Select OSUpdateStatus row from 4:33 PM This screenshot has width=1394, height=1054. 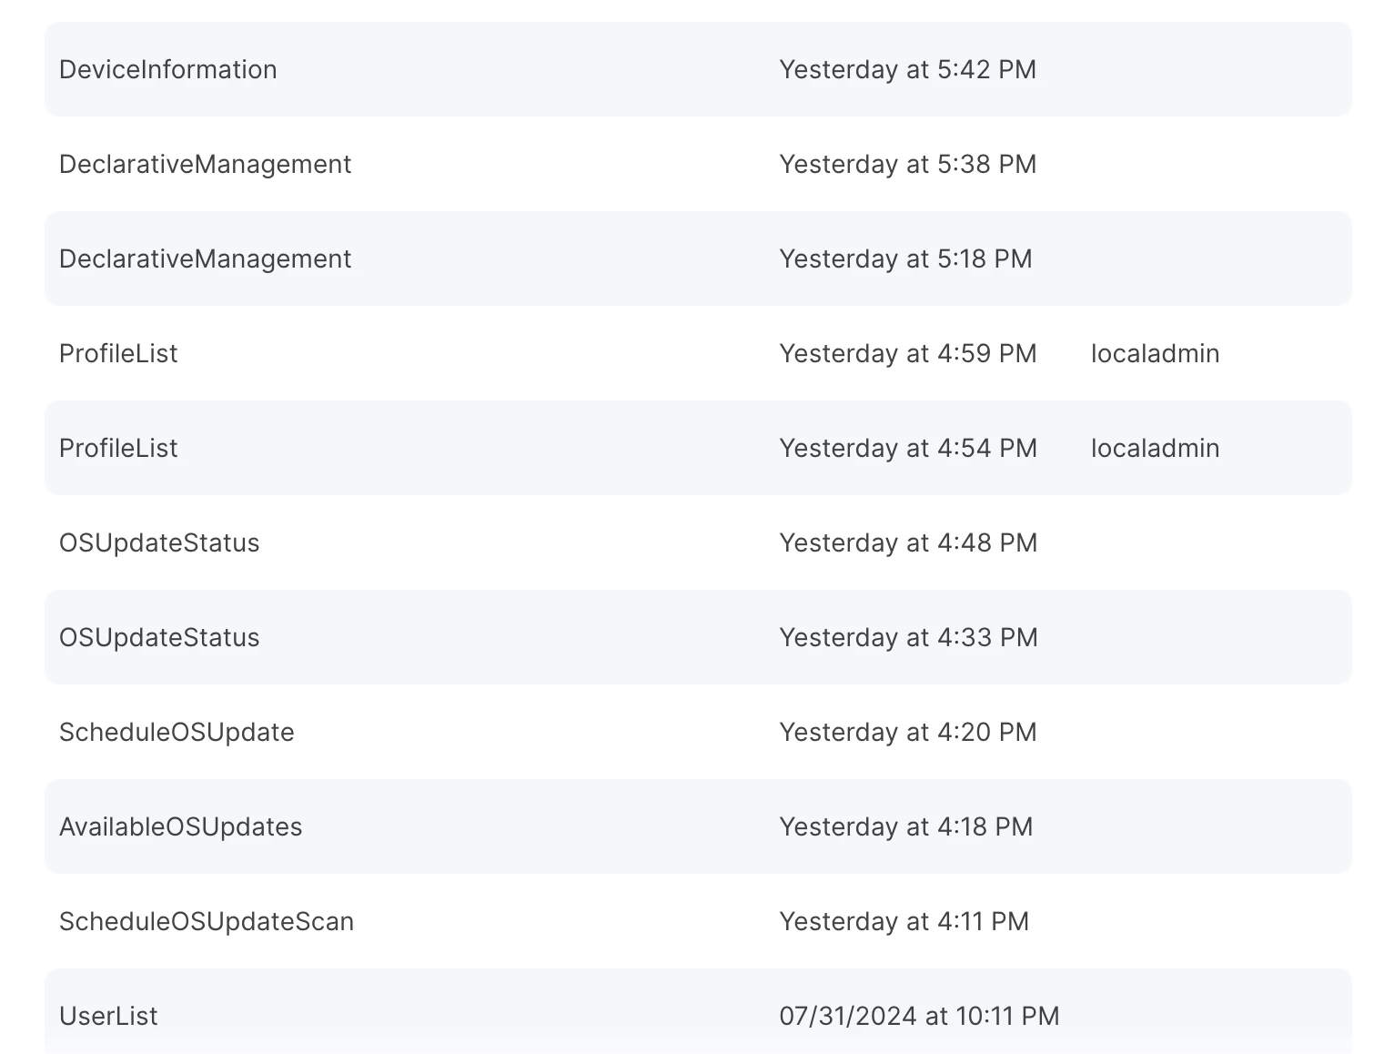tap(698, 637)
